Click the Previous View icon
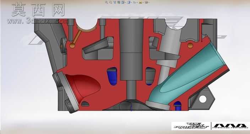 (115, 2)
